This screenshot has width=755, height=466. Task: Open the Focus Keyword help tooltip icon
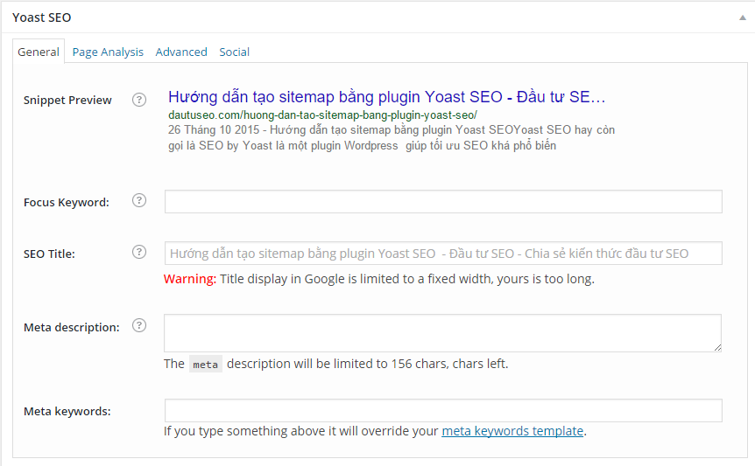click(x=139, y=201)
